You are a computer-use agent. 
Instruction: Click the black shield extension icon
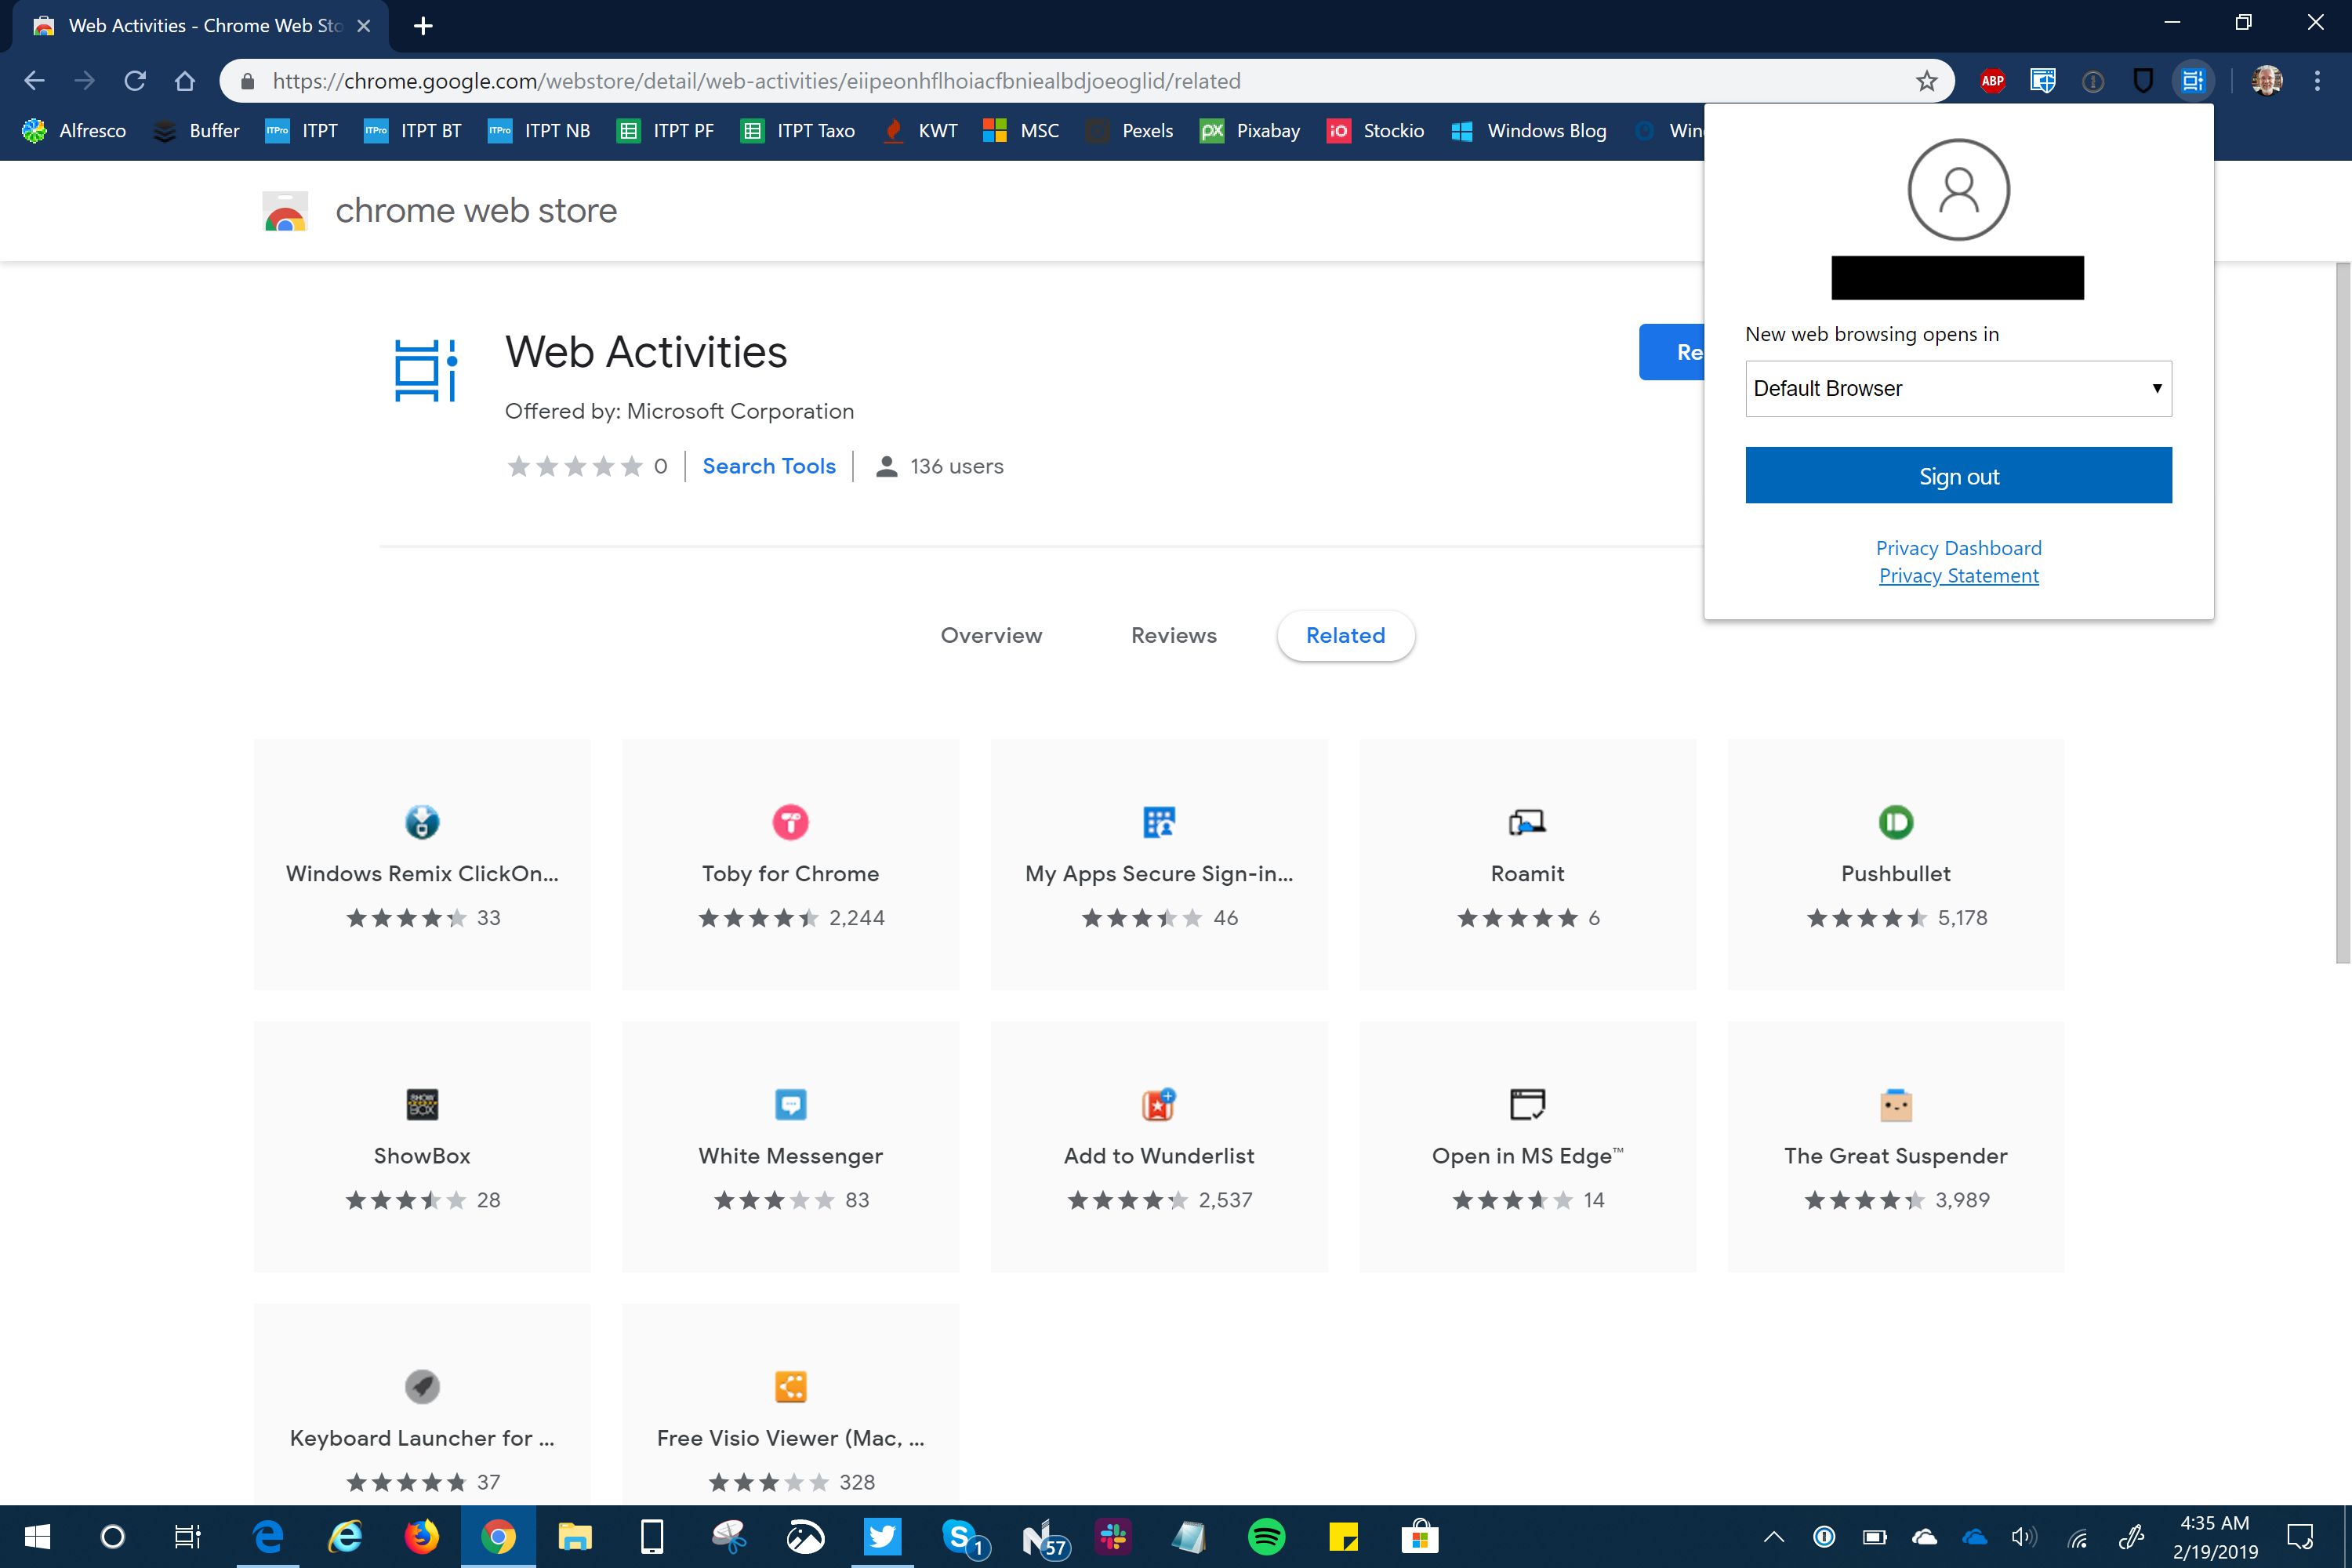coord(2142,81)
